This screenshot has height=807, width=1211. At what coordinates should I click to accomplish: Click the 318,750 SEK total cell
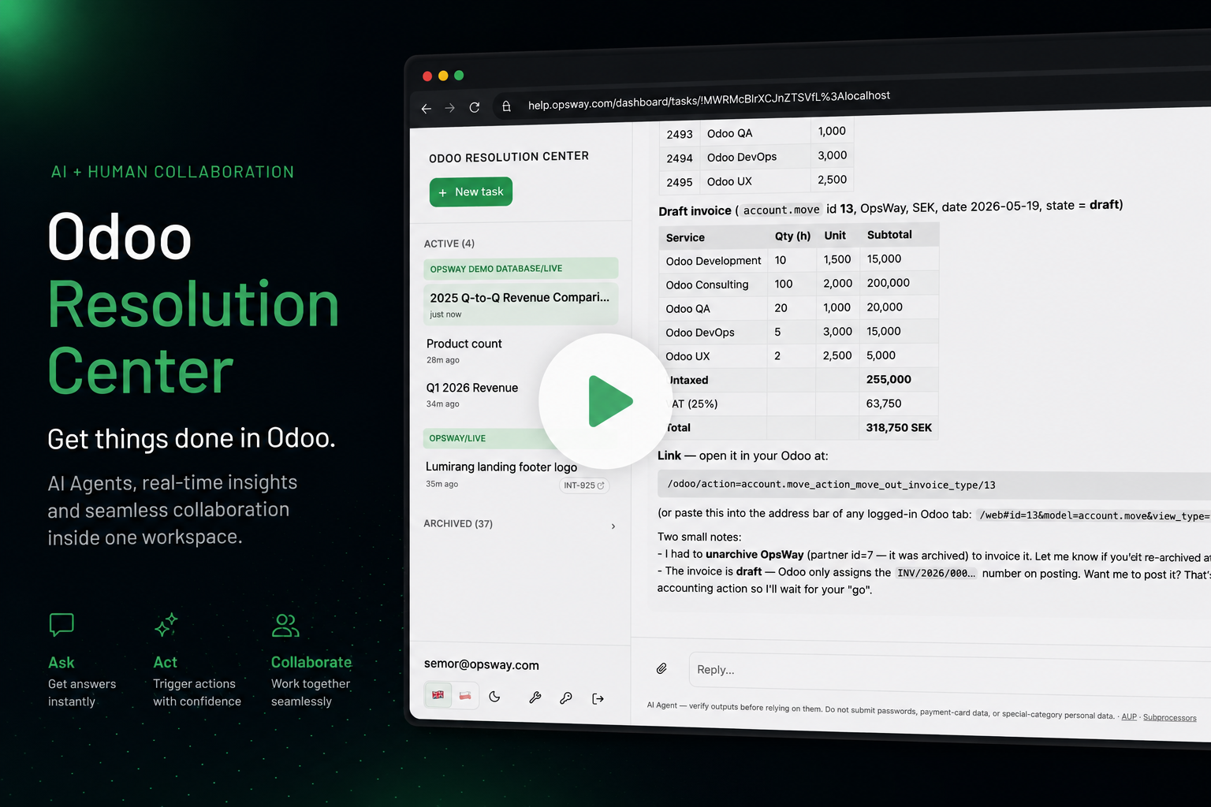pos(899,427)
